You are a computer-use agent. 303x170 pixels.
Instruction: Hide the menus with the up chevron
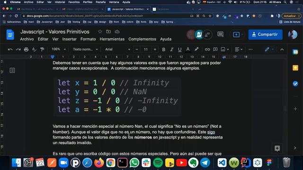coord(282,50)
